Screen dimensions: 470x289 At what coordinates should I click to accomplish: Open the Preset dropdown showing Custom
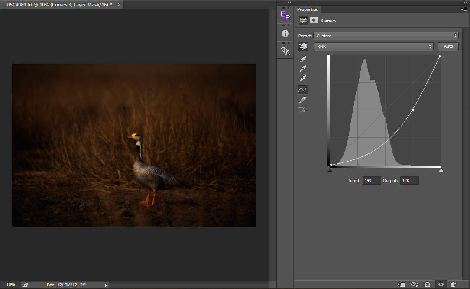click(386, 36)
